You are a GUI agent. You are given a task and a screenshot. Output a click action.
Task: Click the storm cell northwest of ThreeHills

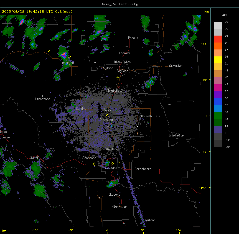pos(150,82)
